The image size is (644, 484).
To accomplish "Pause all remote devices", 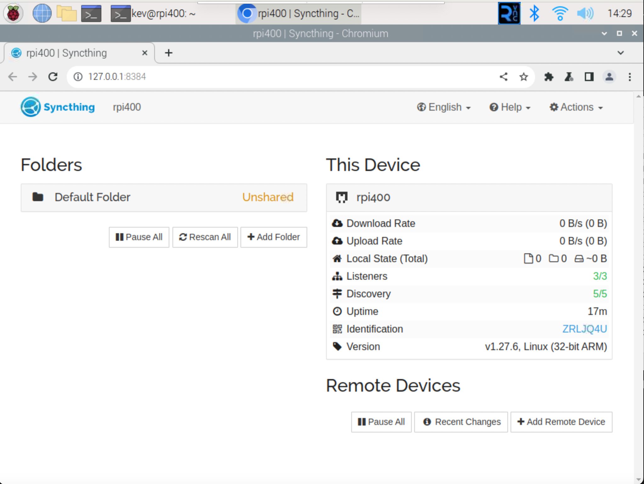I will coord(381,422).
